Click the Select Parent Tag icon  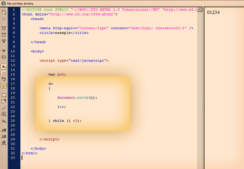(4, 50)
